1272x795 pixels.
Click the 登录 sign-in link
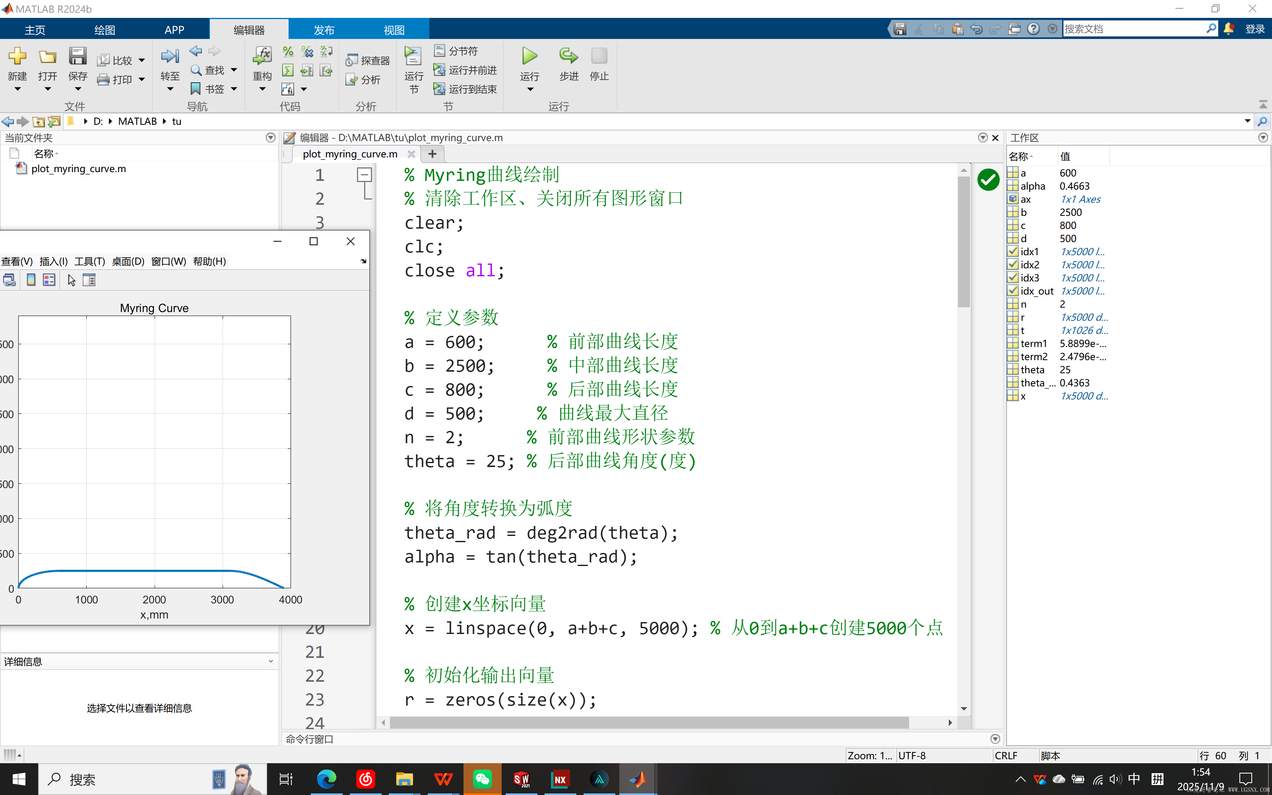[x=1256, y=29]
